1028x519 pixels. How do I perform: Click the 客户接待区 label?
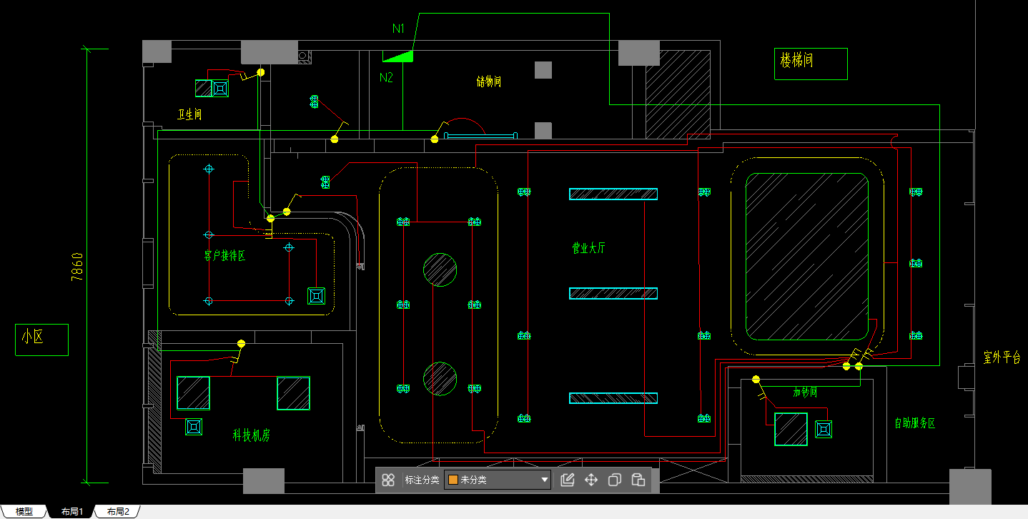224,256
